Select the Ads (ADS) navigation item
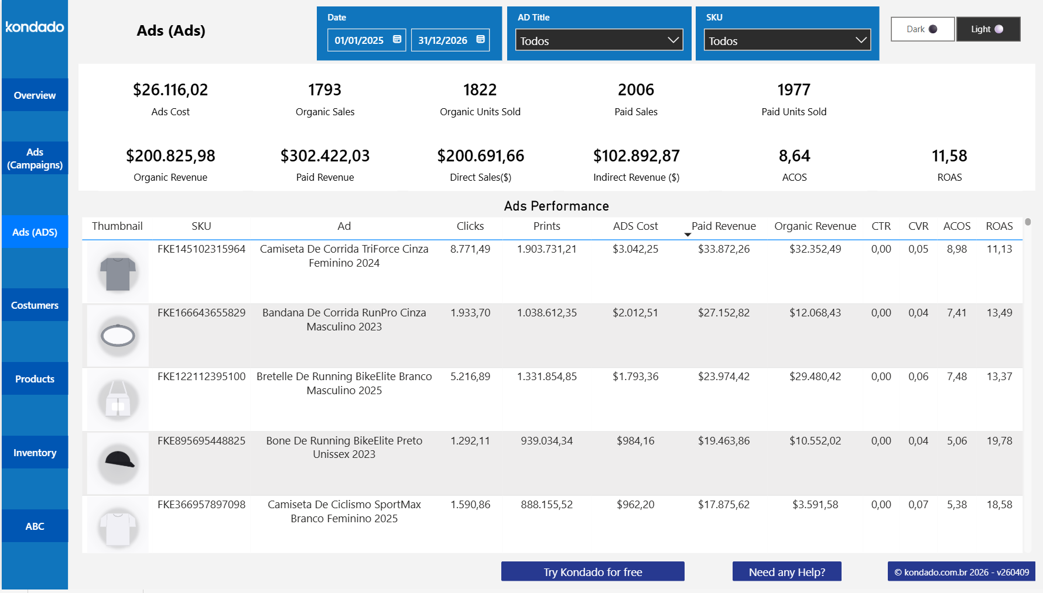This screenshot has width=1043, height=593. click(35, 232)
